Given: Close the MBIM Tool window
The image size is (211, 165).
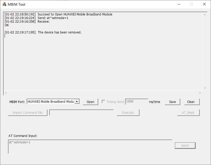Looking at the screenshot, I should (x=204, y=4).
